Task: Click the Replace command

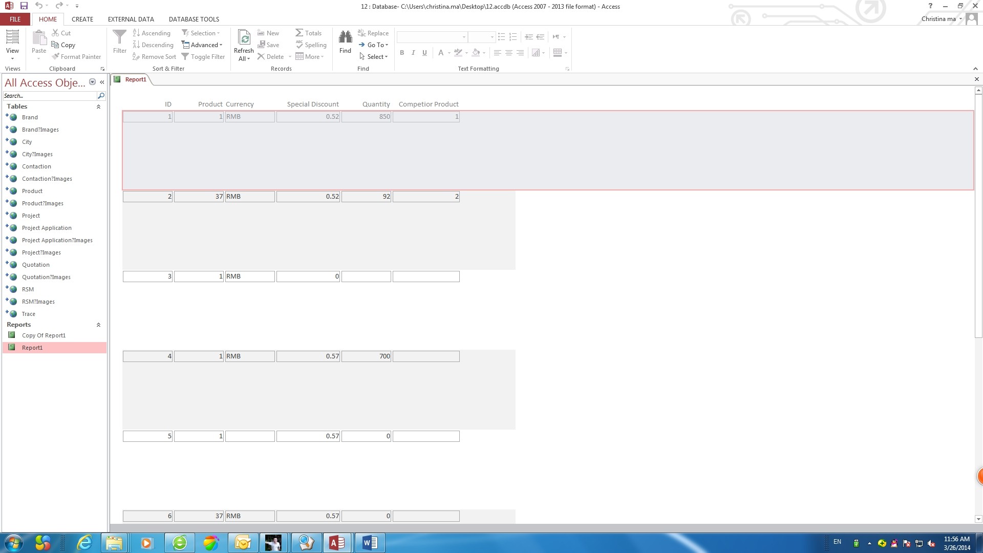Action: point(373,33)
